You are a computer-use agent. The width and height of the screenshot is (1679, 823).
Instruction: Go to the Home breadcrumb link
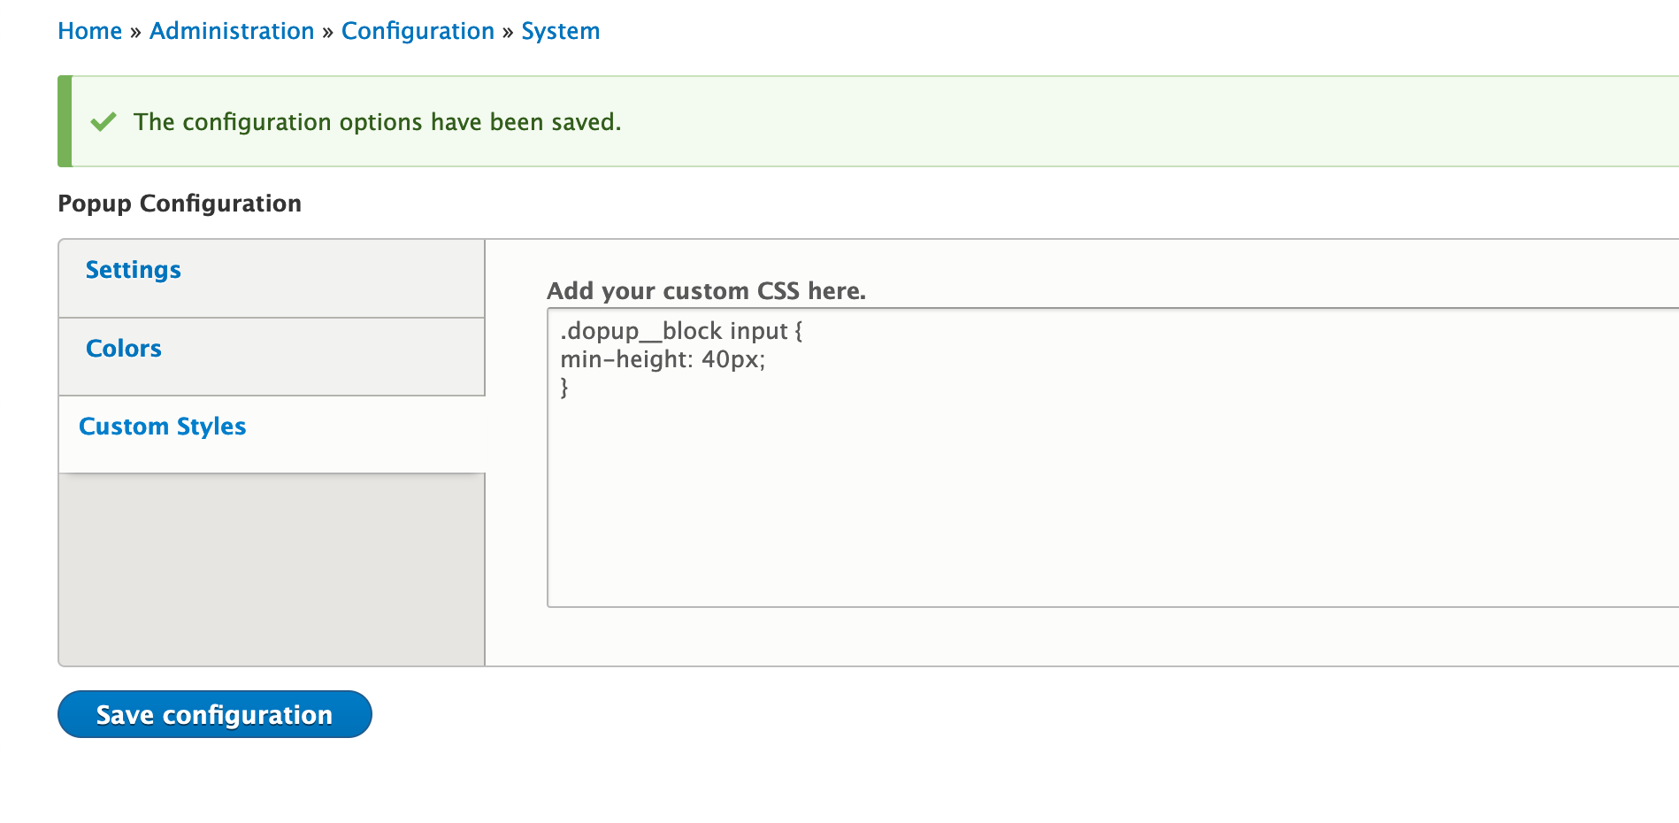click(90, 31)
